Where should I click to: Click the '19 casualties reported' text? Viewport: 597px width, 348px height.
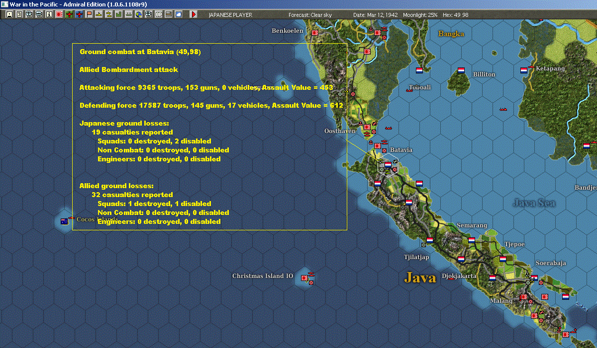coord(132,132)
